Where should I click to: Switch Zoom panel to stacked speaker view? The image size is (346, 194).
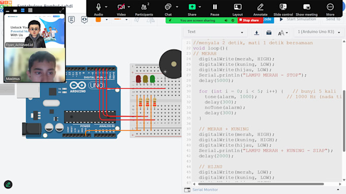[22, 10]
